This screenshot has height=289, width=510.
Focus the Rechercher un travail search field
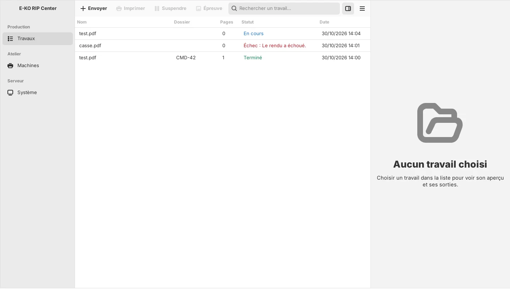[x=284, y=9]
